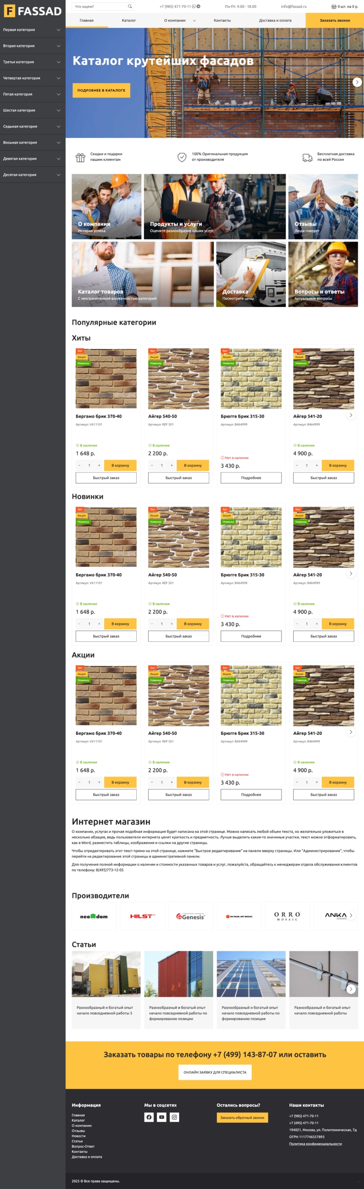Open Доставка image tile

click(251, 274)
